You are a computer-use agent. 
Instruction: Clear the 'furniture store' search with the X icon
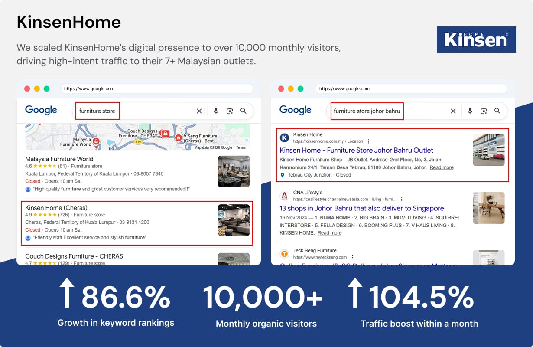pos(199,111)
